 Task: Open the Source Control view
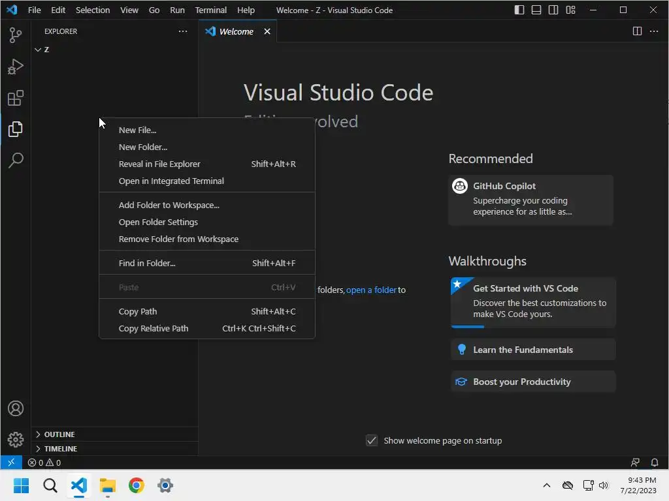(16, 35)
